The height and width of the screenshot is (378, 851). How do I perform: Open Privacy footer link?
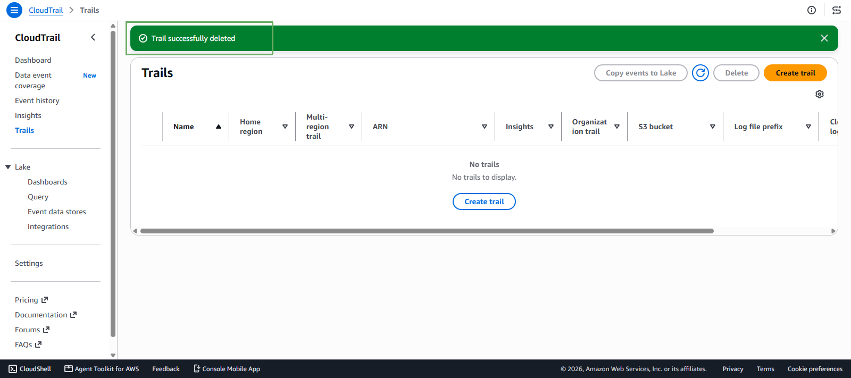733,369
